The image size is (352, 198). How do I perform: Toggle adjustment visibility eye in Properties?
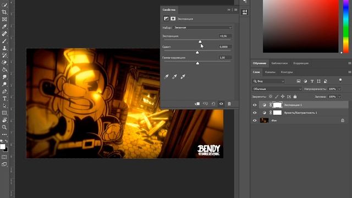tap(221, 104)
